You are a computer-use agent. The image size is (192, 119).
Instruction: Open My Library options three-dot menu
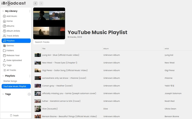coord(30,11)
